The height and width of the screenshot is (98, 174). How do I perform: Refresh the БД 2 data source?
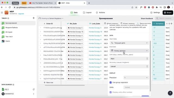[x=34, y=89]
